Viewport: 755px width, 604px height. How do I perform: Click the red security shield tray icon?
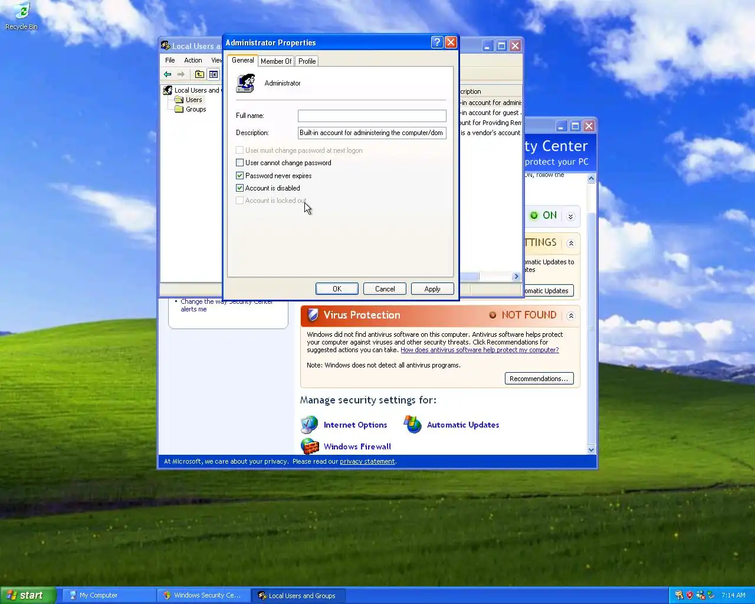[x=690, y=595]
